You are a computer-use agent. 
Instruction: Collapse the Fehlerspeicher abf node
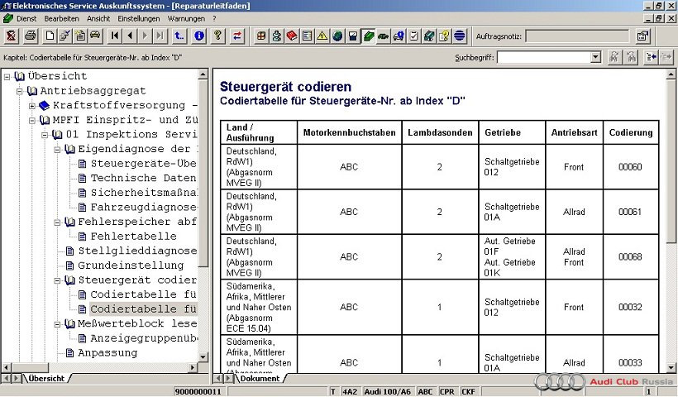point(57,222)
